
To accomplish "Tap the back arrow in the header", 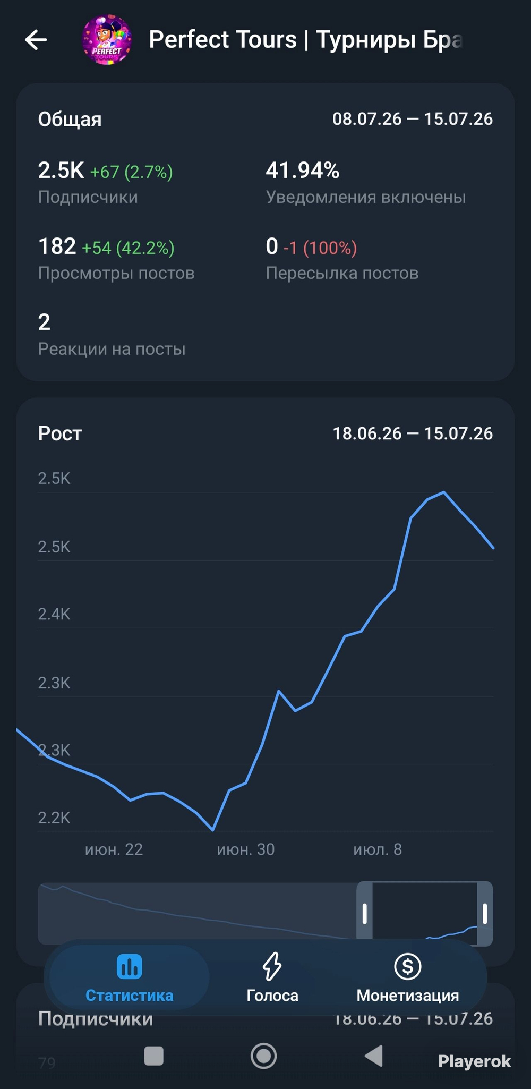I will 36,40.
